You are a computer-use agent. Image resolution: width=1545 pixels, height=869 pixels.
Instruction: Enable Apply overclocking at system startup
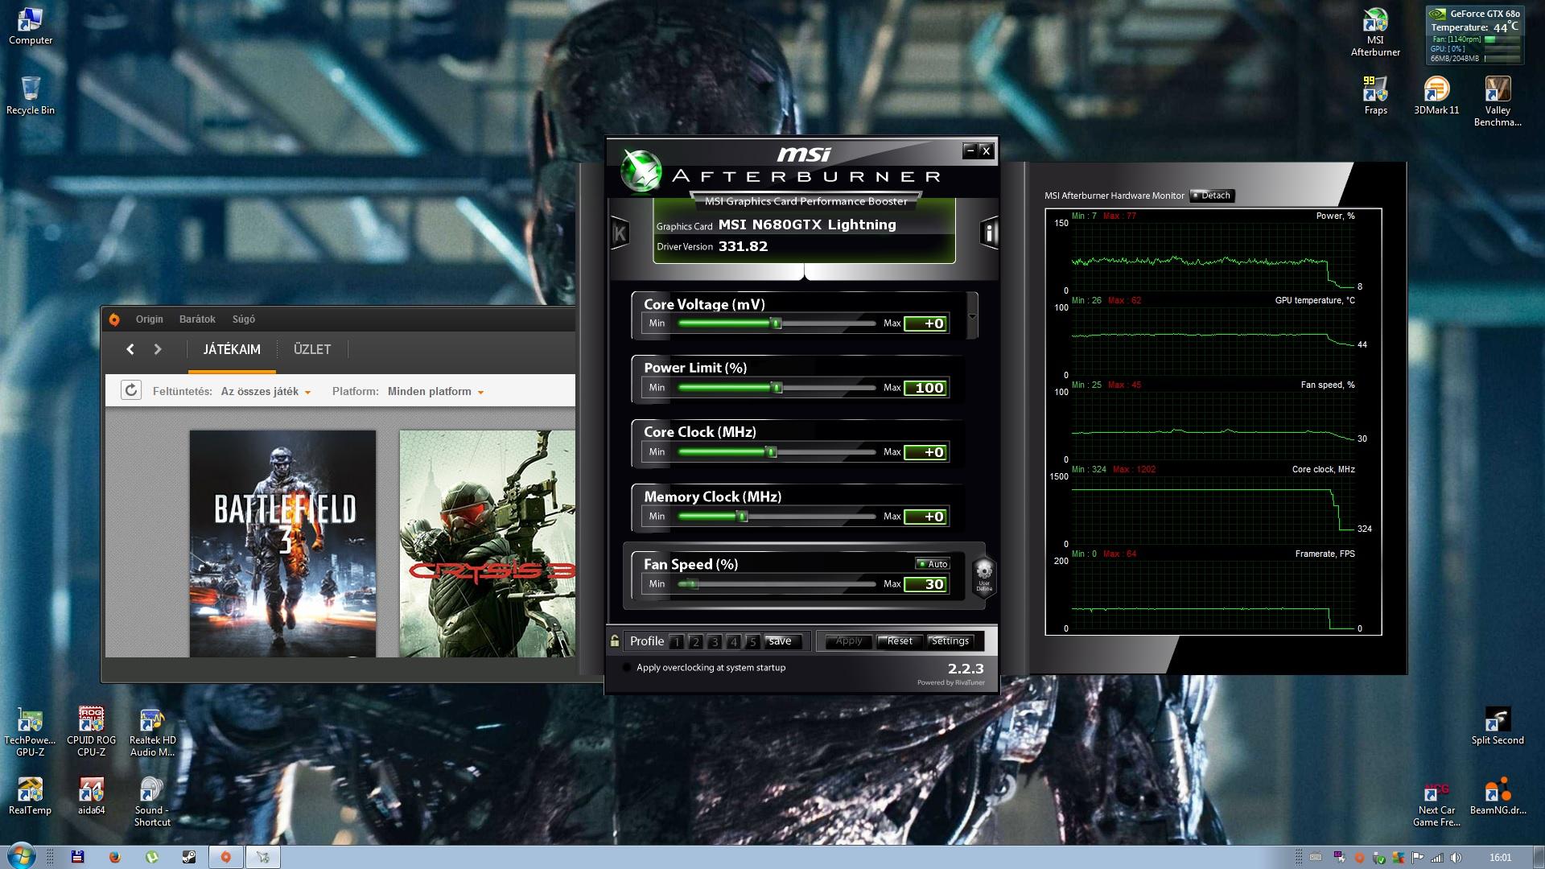tap(628, 668)
